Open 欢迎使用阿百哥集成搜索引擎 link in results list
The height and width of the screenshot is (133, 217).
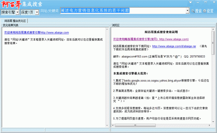coord(37,33)
